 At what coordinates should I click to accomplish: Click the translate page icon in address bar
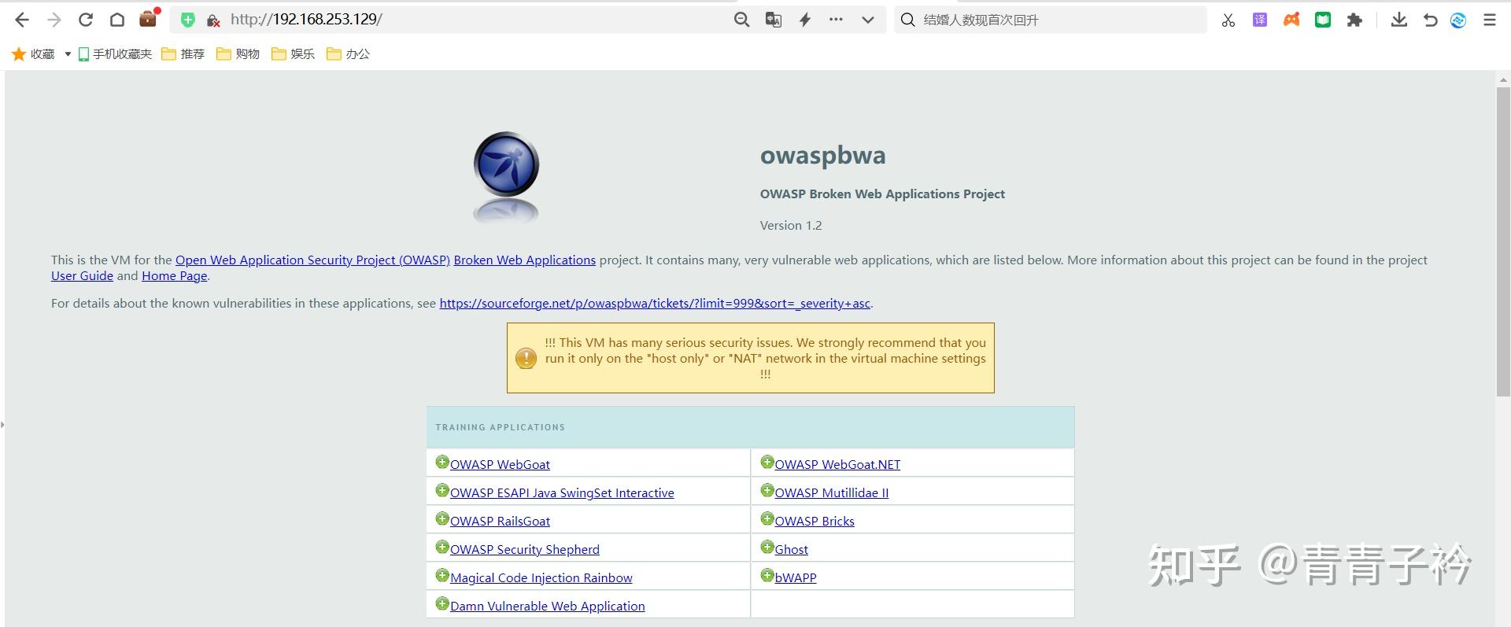click(774, 20)
